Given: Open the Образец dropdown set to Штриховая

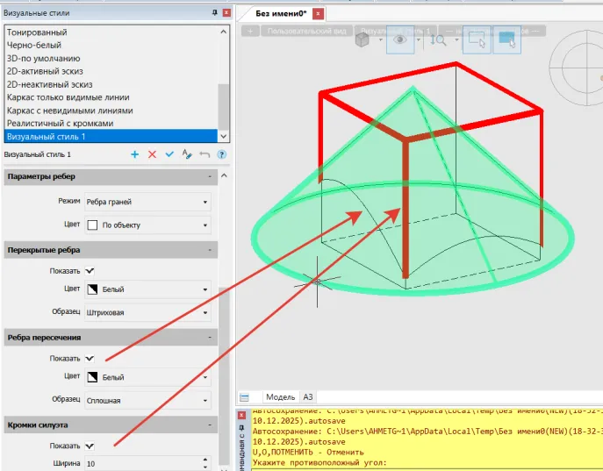Looking at the screenshot, I should (147, 311).
